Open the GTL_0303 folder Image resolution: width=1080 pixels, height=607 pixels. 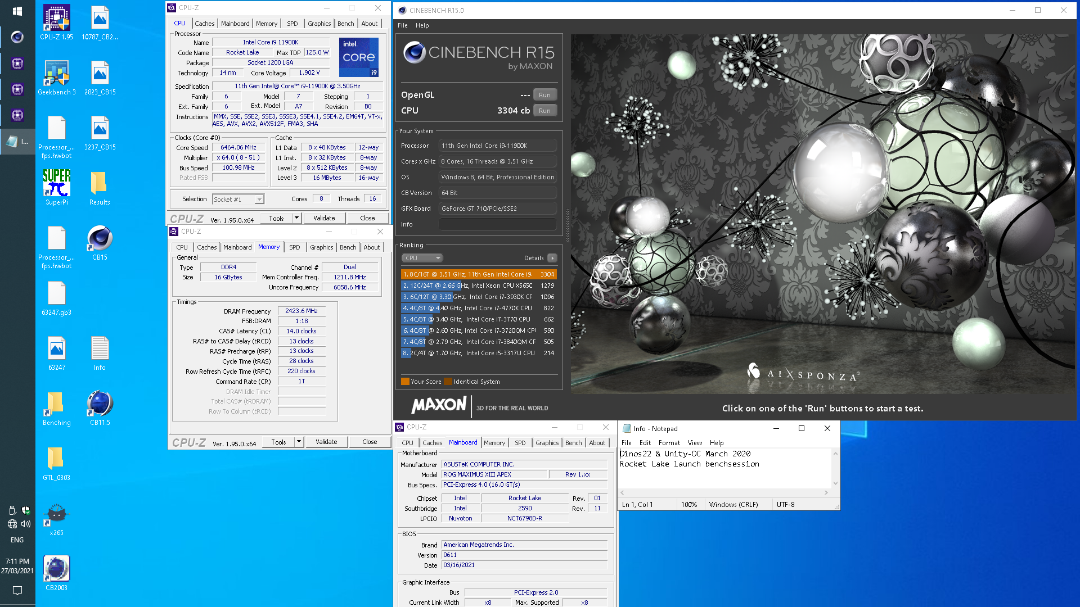[x=56, y=463]
